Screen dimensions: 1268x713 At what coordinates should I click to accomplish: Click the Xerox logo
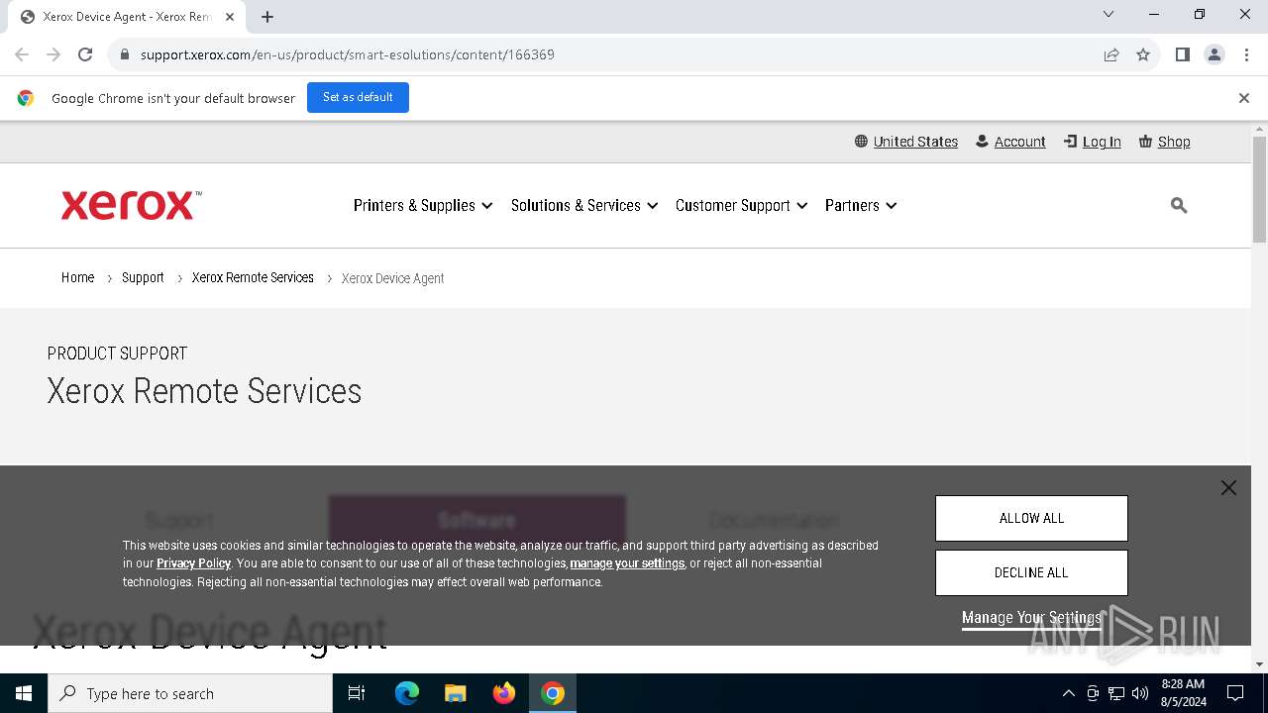point(132,205)
